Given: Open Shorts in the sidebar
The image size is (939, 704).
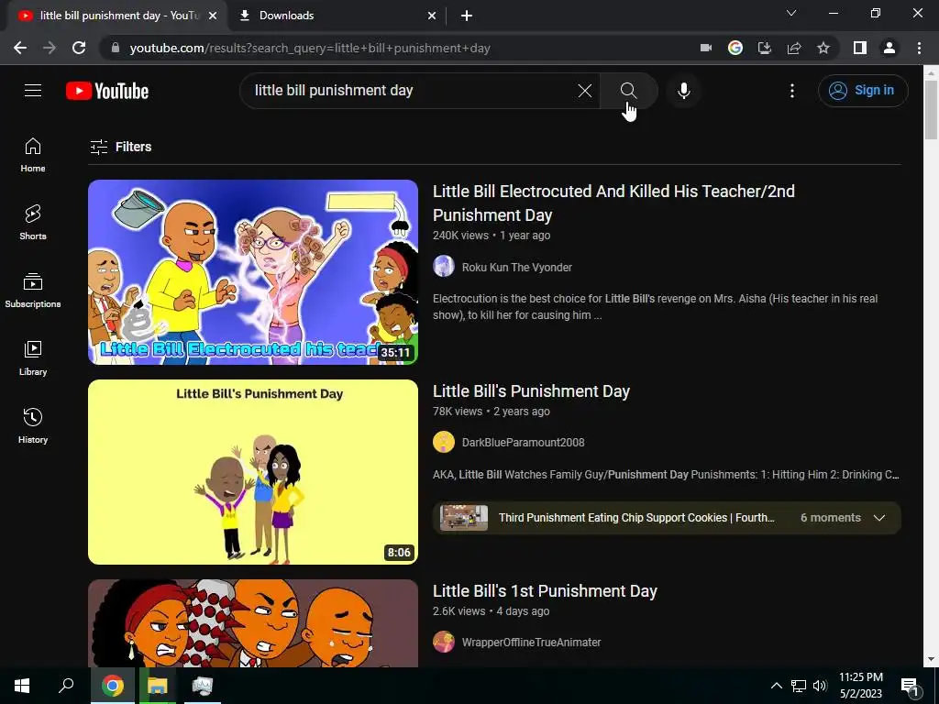Looking at the screenshot, I should pos(33,223).
